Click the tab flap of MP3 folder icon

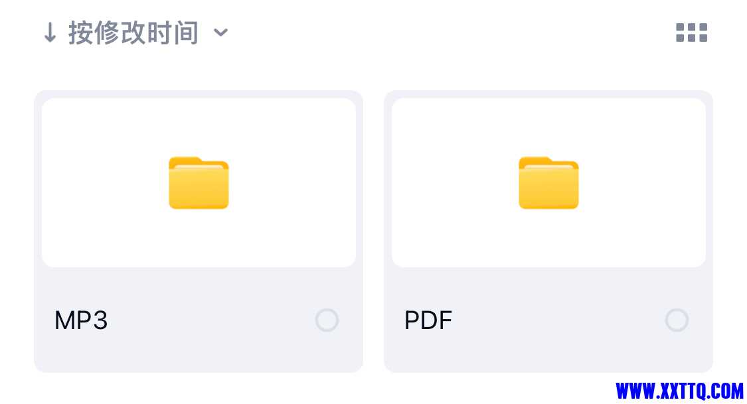[x=185, y=161]
